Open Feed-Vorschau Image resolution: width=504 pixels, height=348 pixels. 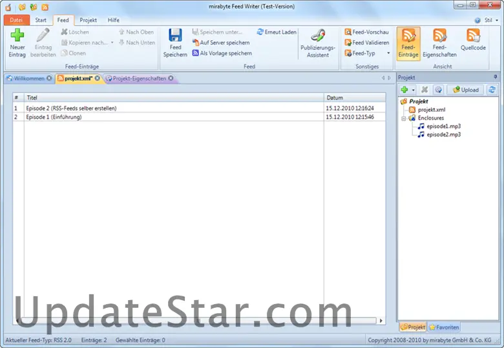[x=367, y=32]
